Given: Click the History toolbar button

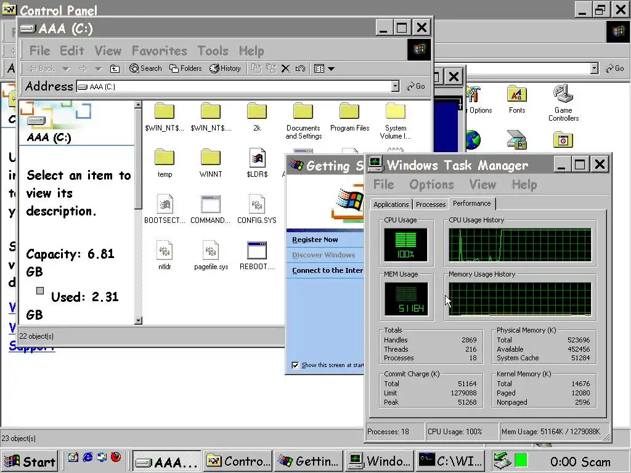Looking at the screenshot, I should tap(225, 69).
